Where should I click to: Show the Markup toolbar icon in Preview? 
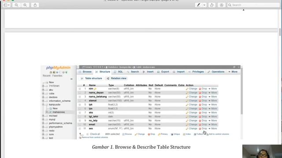click(x=222, y=5)
